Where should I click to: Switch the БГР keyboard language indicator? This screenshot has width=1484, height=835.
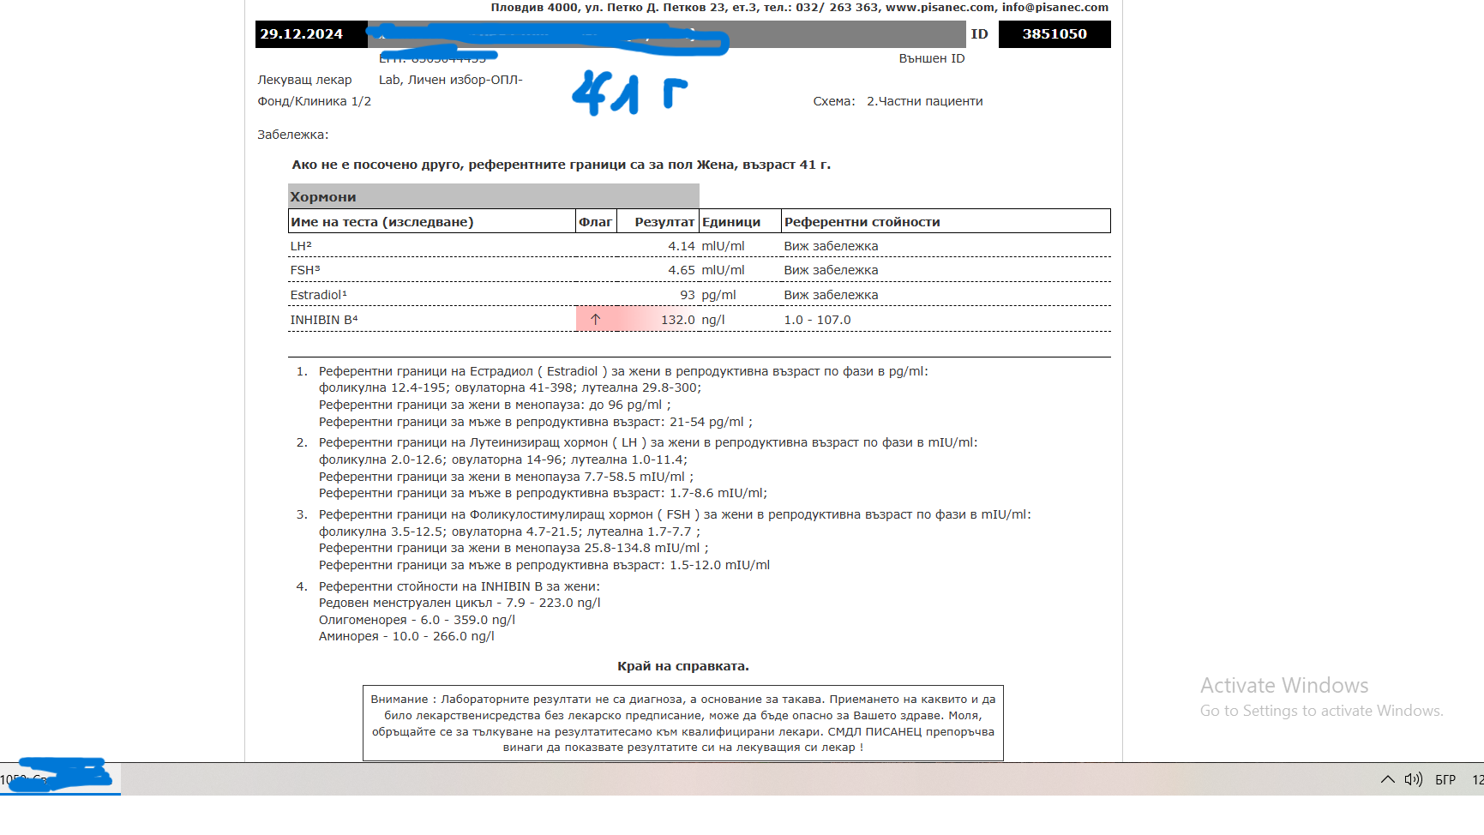[1445, 779]
